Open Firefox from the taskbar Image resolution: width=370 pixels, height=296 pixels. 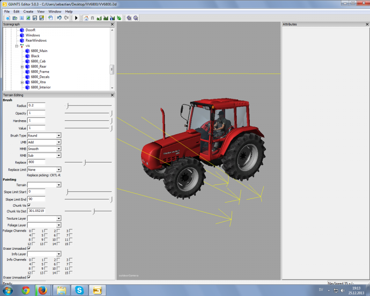point(43,290)
